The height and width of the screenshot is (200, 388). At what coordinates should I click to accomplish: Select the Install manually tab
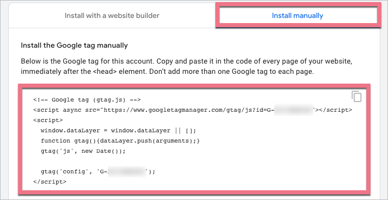click(297, 15)
